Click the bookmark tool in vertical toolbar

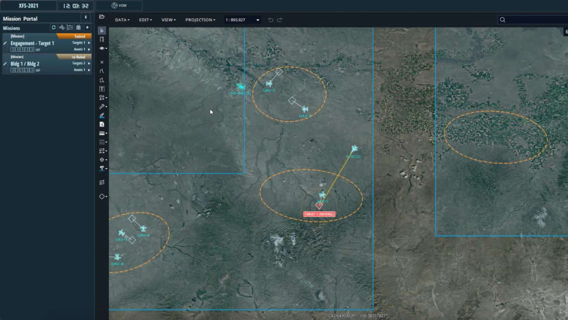click(x=102, y=40)
